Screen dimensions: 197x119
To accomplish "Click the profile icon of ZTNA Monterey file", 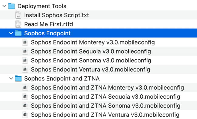I will (25, 88).
